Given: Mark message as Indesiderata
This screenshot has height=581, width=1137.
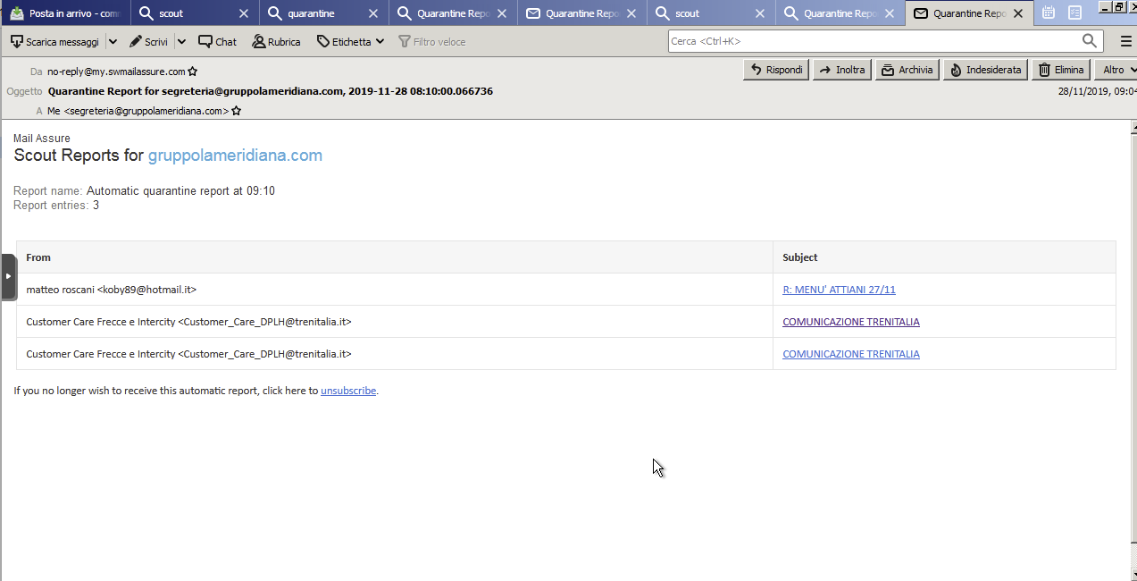Looking at the screenshot, I should [x=985, y=70].
